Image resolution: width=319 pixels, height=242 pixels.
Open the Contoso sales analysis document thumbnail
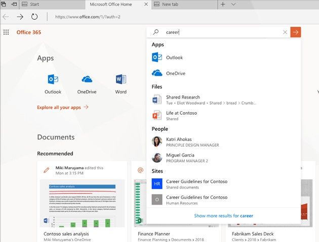(83, 203)
